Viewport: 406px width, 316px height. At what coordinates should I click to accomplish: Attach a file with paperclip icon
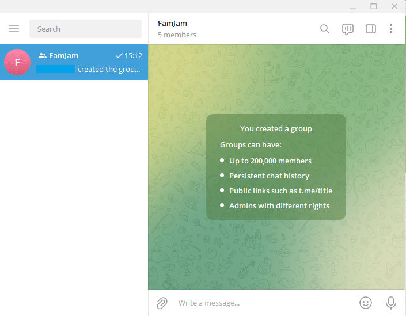162,303
